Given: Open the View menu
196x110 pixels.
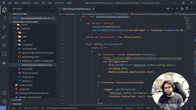Looking at the screenshot, I should pyautogui.click(x=36, y=3).
